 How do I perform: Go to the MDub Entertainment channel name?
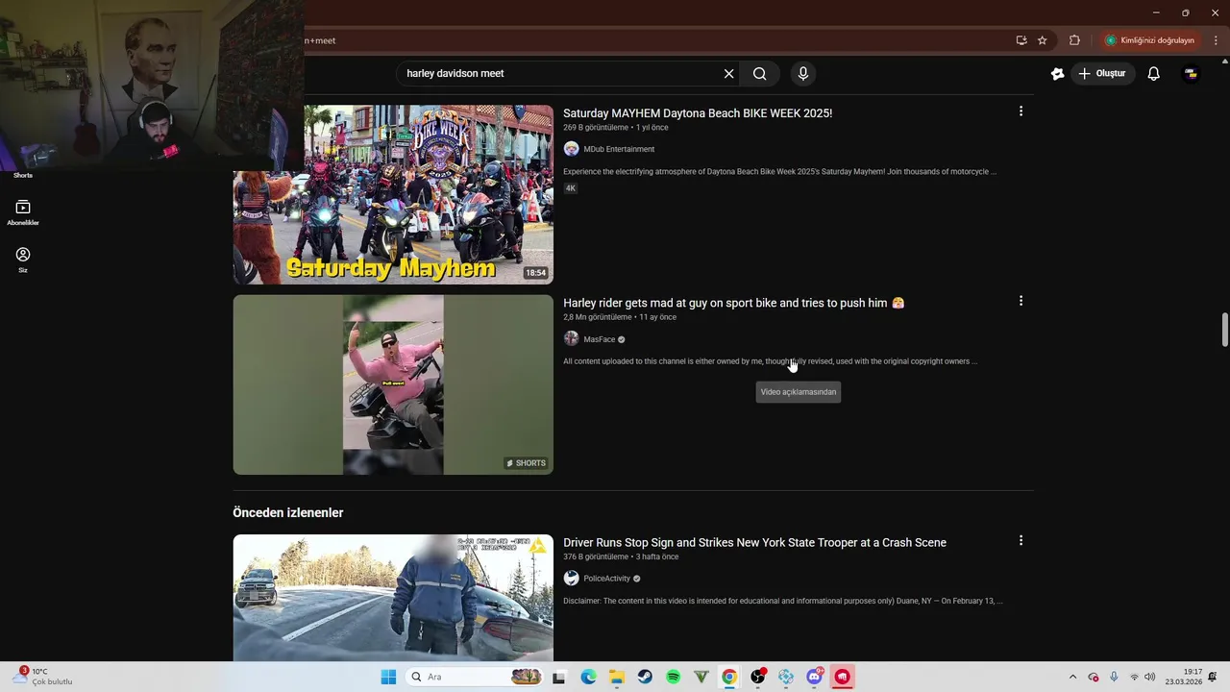click(619, 149)
